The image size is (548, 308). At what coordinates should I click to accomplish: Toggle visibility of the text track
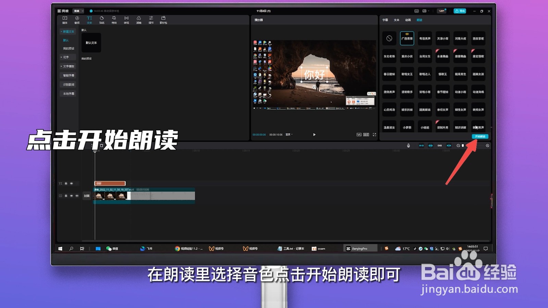click(72, 183)
